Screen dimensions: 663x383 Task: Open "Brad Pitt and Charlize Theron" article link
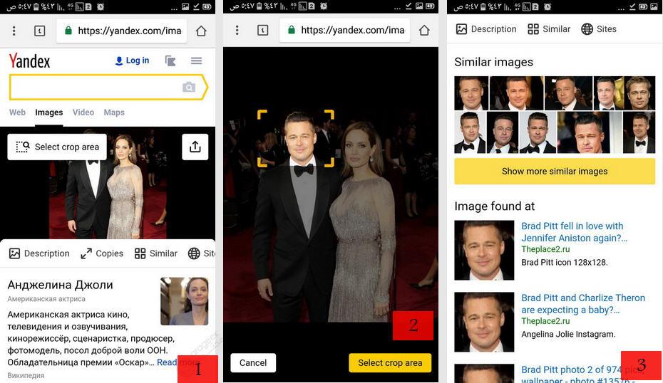point(582,304)
